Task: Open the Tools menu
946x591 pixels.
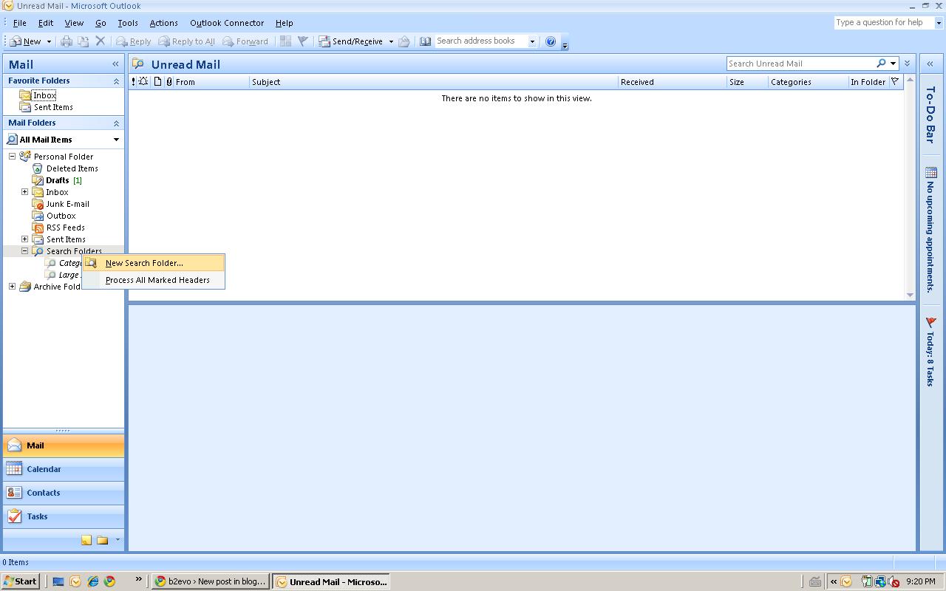Action: tap(128, 23)
